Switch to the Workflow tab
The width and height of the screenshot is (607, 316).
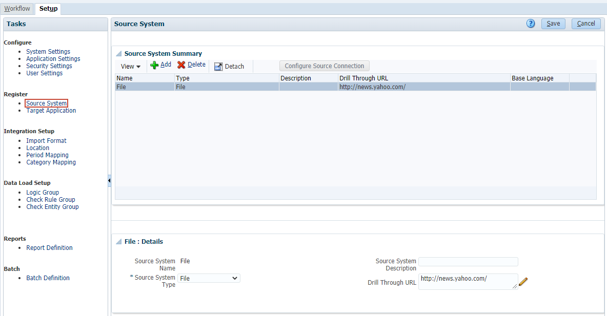[17, 9]
